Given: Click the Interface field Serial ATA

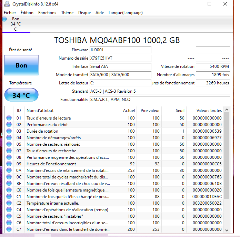Looking at the screenshot, I should point(120,66).
